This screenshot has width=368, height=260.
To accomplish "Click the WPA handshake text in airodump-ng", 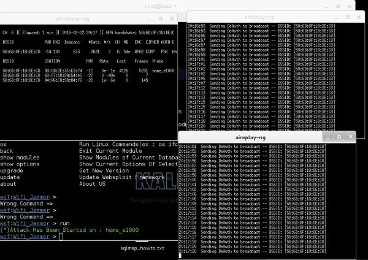I will 140,32.
